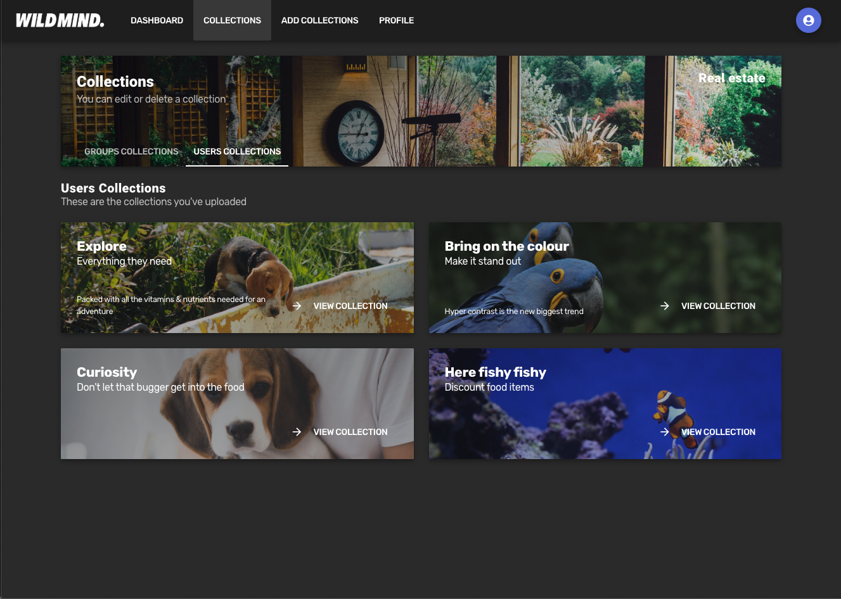Image resolution: width=841 pixels, height=599 pixels.
Task: Click arrow icon on Bring on the colour card
Action: tap(664, 306)
